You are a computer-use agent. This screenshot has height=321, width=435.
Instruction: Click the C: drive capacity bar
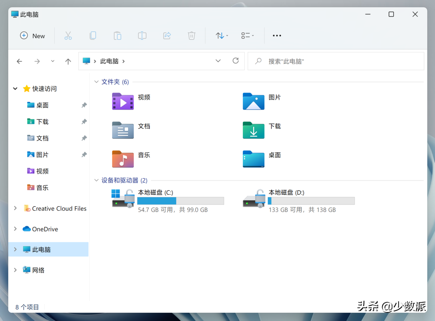coord(180,200)
